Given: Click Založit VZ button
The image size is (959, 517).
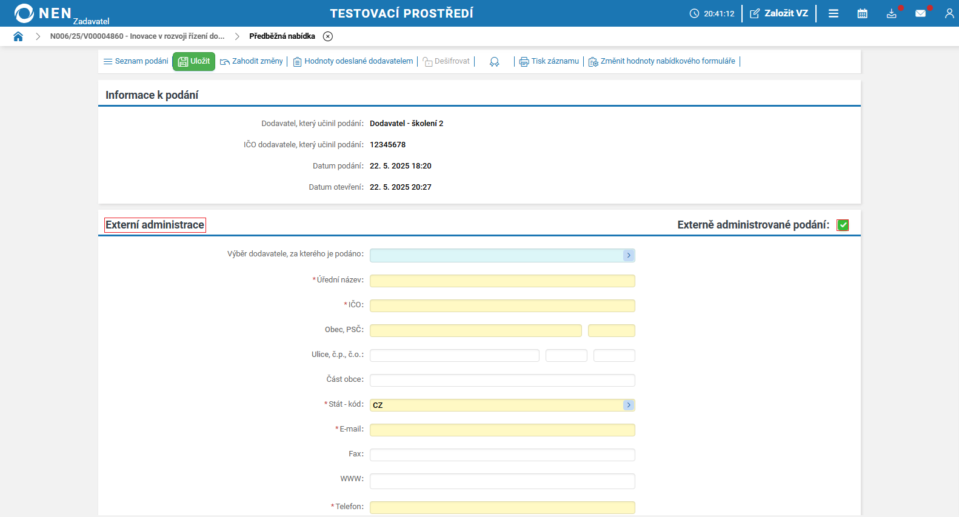Looking at the screenshot, I should [779, 13].
